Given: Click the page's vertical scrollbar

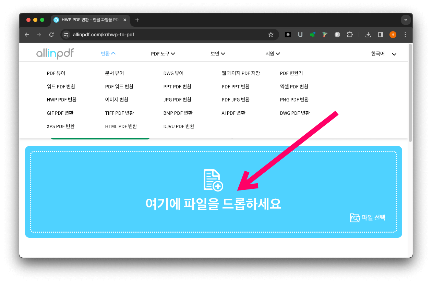Looking at the screenshot, I should pyautogui.click(x=410, y=93).
